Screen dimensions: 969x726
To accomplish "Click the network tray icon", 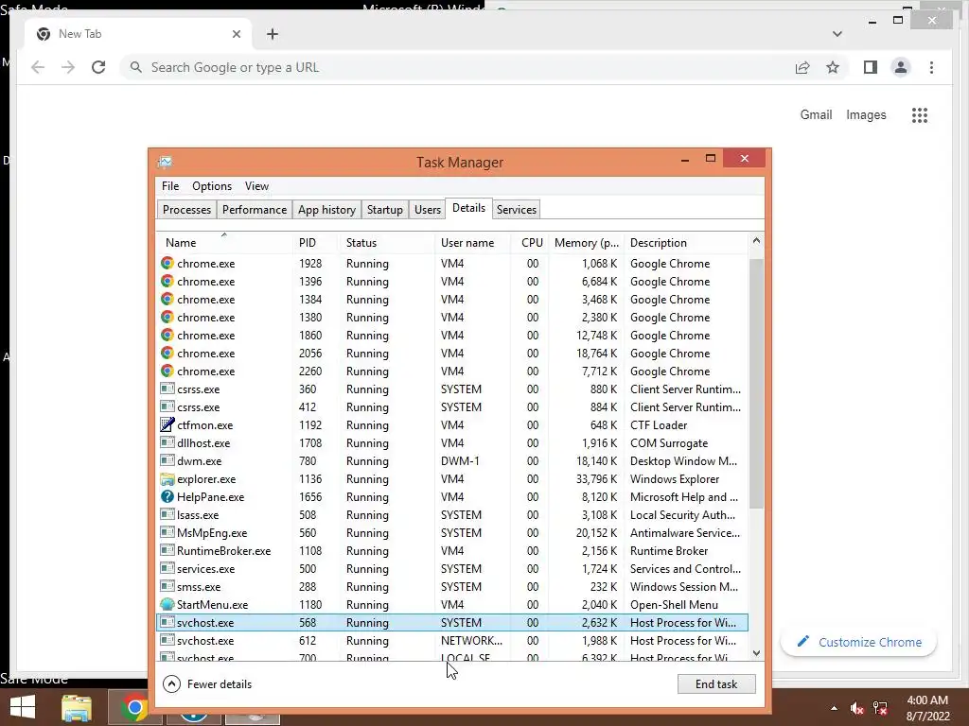I will pos(880,708).
